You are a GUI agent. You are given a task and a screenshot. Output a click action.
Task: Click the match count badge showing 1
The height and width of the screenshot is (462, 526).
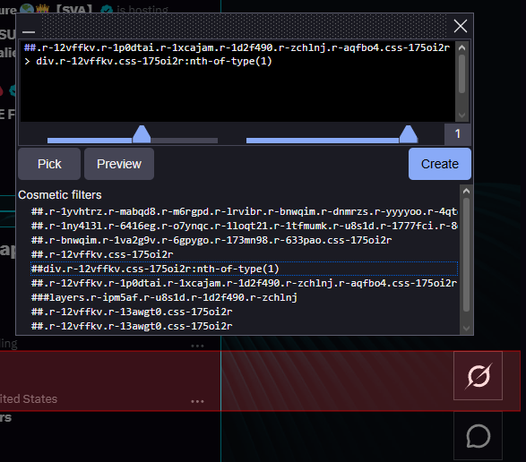(x=457, y=134)
